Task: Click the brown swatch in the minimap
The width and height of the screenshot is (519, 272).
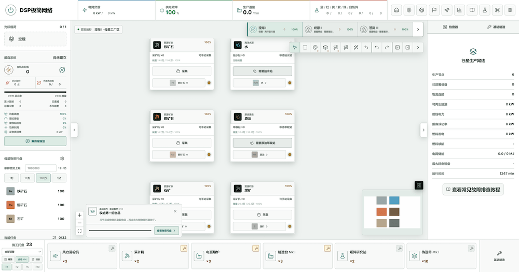Action: [394, 211]
